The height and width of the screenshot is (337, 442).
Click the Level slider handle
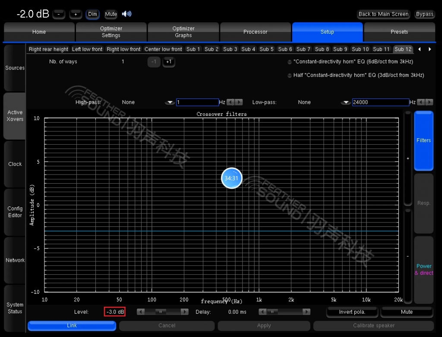(161, 312)
